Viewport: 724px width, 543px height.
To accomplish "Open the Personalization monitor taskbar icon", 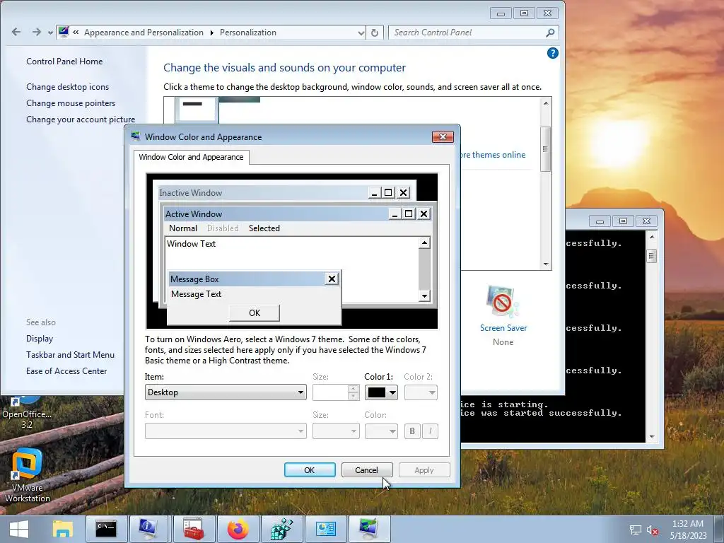I will click(x=369, y=529).
